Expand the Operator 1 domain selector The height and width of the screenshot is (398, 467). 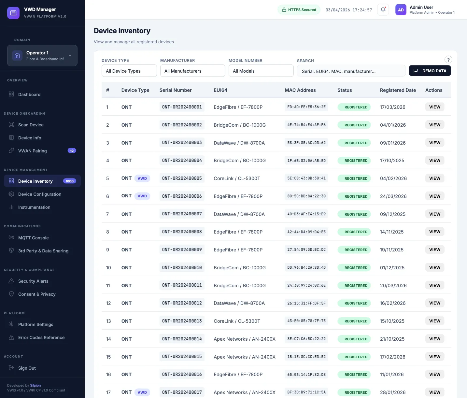[x=42, y=56]
